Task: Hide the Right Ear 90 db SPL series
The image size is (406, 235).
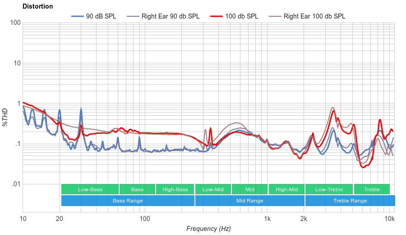Action: pos(170,16)
